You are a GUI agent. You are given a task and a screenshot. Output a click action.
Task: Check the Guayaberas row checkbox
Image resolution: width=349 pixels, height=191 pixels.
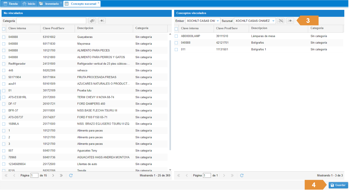[4, 37]
